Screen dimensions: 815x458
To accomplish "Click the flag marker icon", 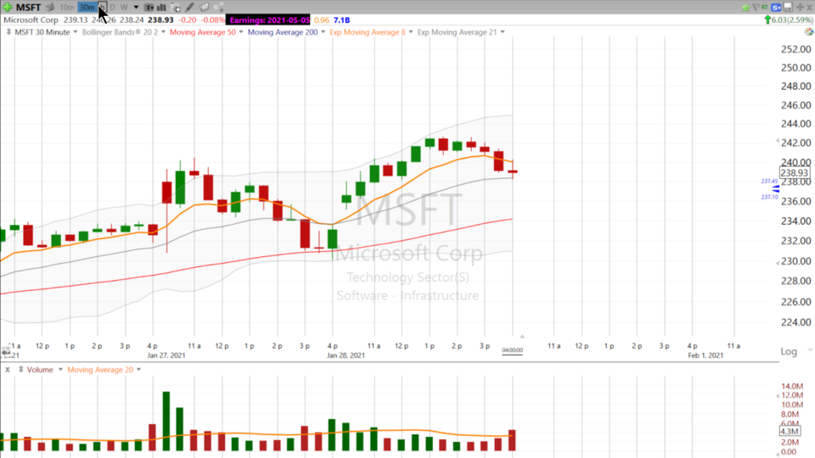I will (x=756, y=8).
